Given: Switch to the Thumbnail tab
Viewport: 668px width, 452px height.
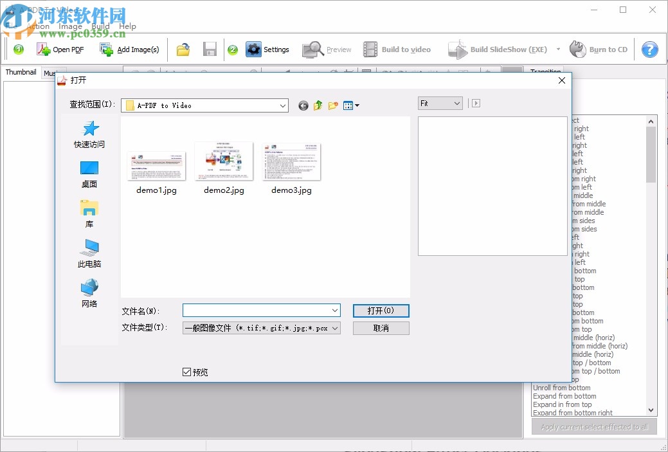Looking at the screenshot, I should tap(21, 72).
